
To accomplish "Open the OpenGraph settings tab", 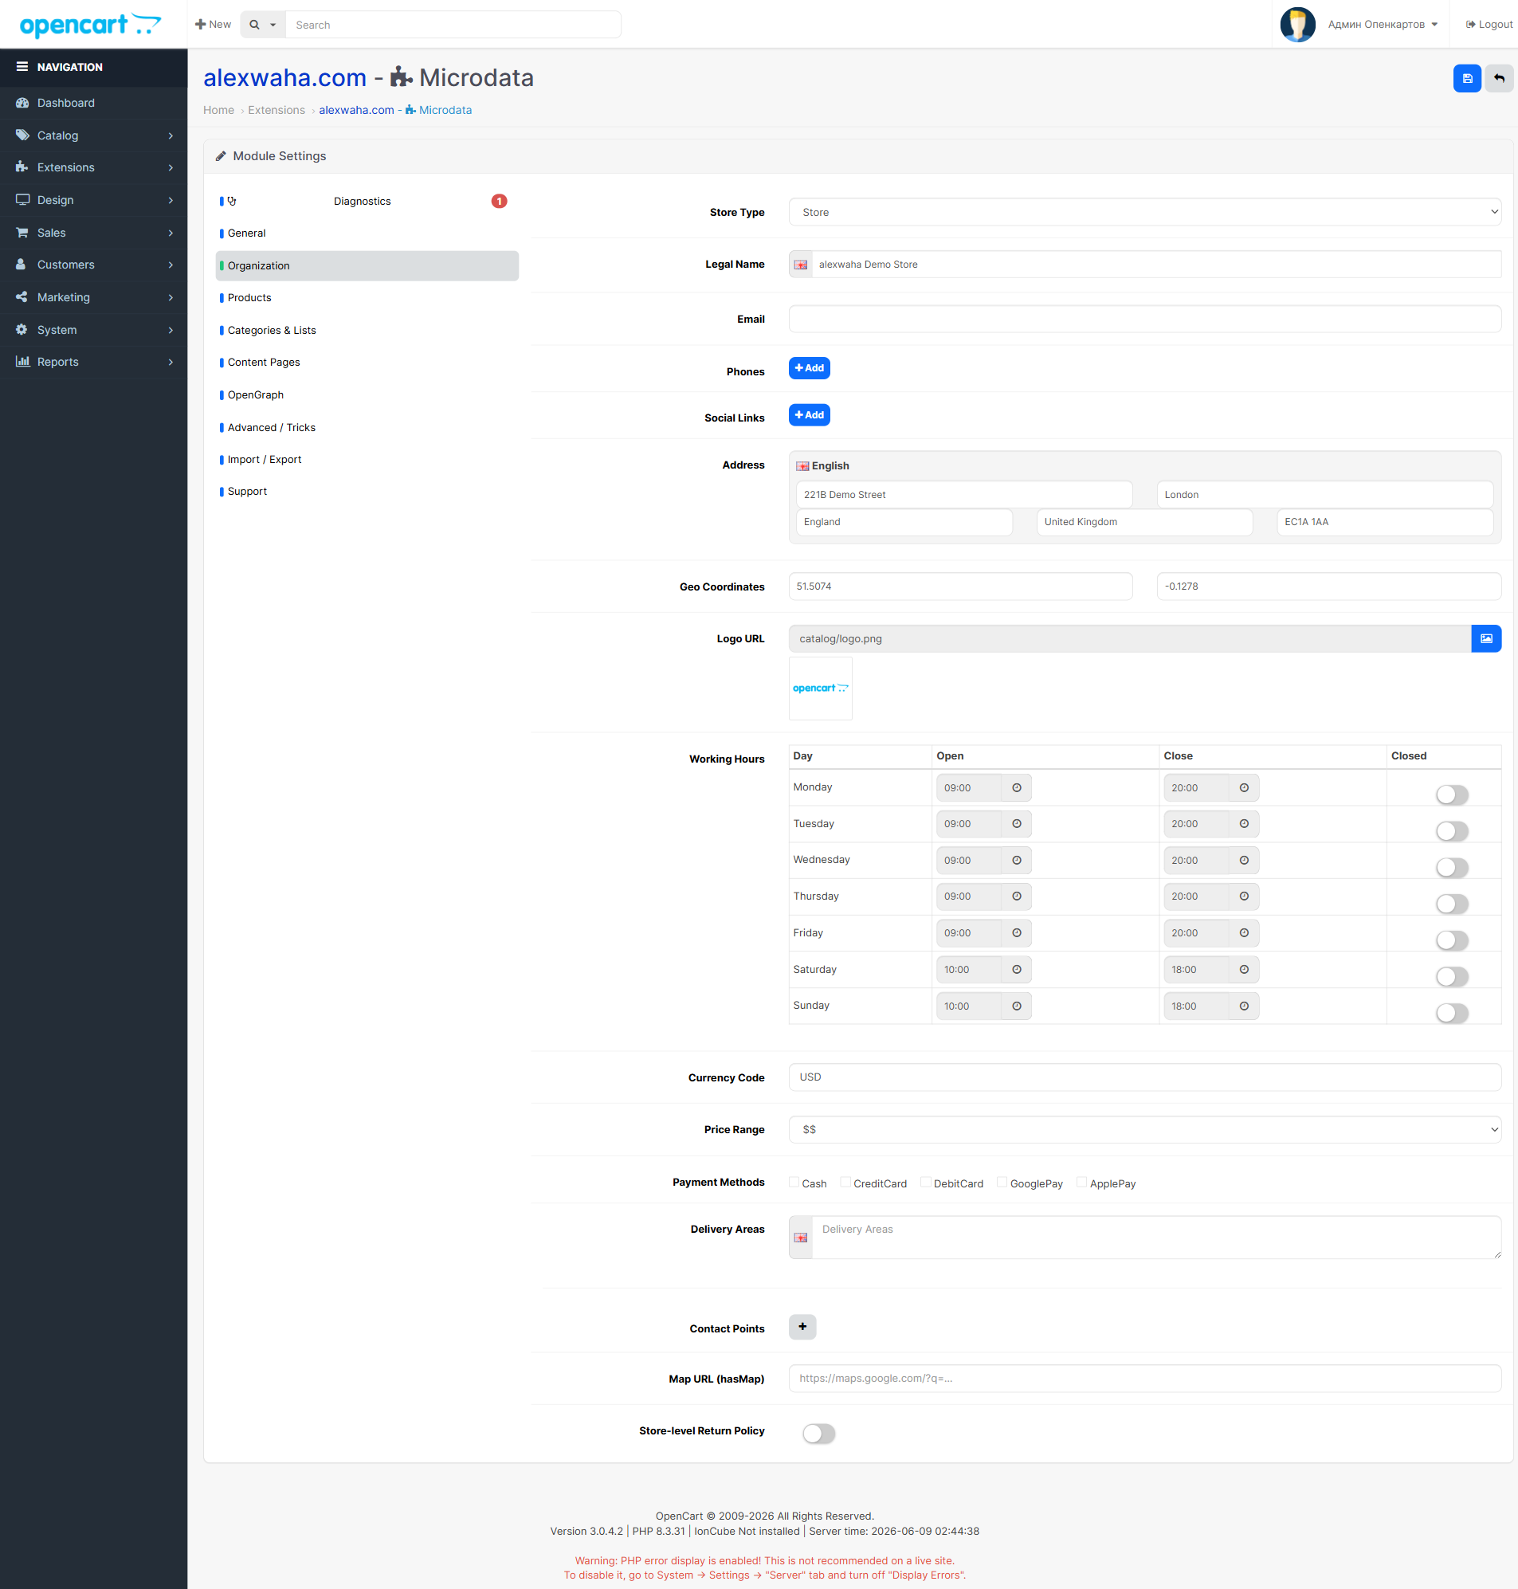I will pyautogui.click(x=367, y=394).
